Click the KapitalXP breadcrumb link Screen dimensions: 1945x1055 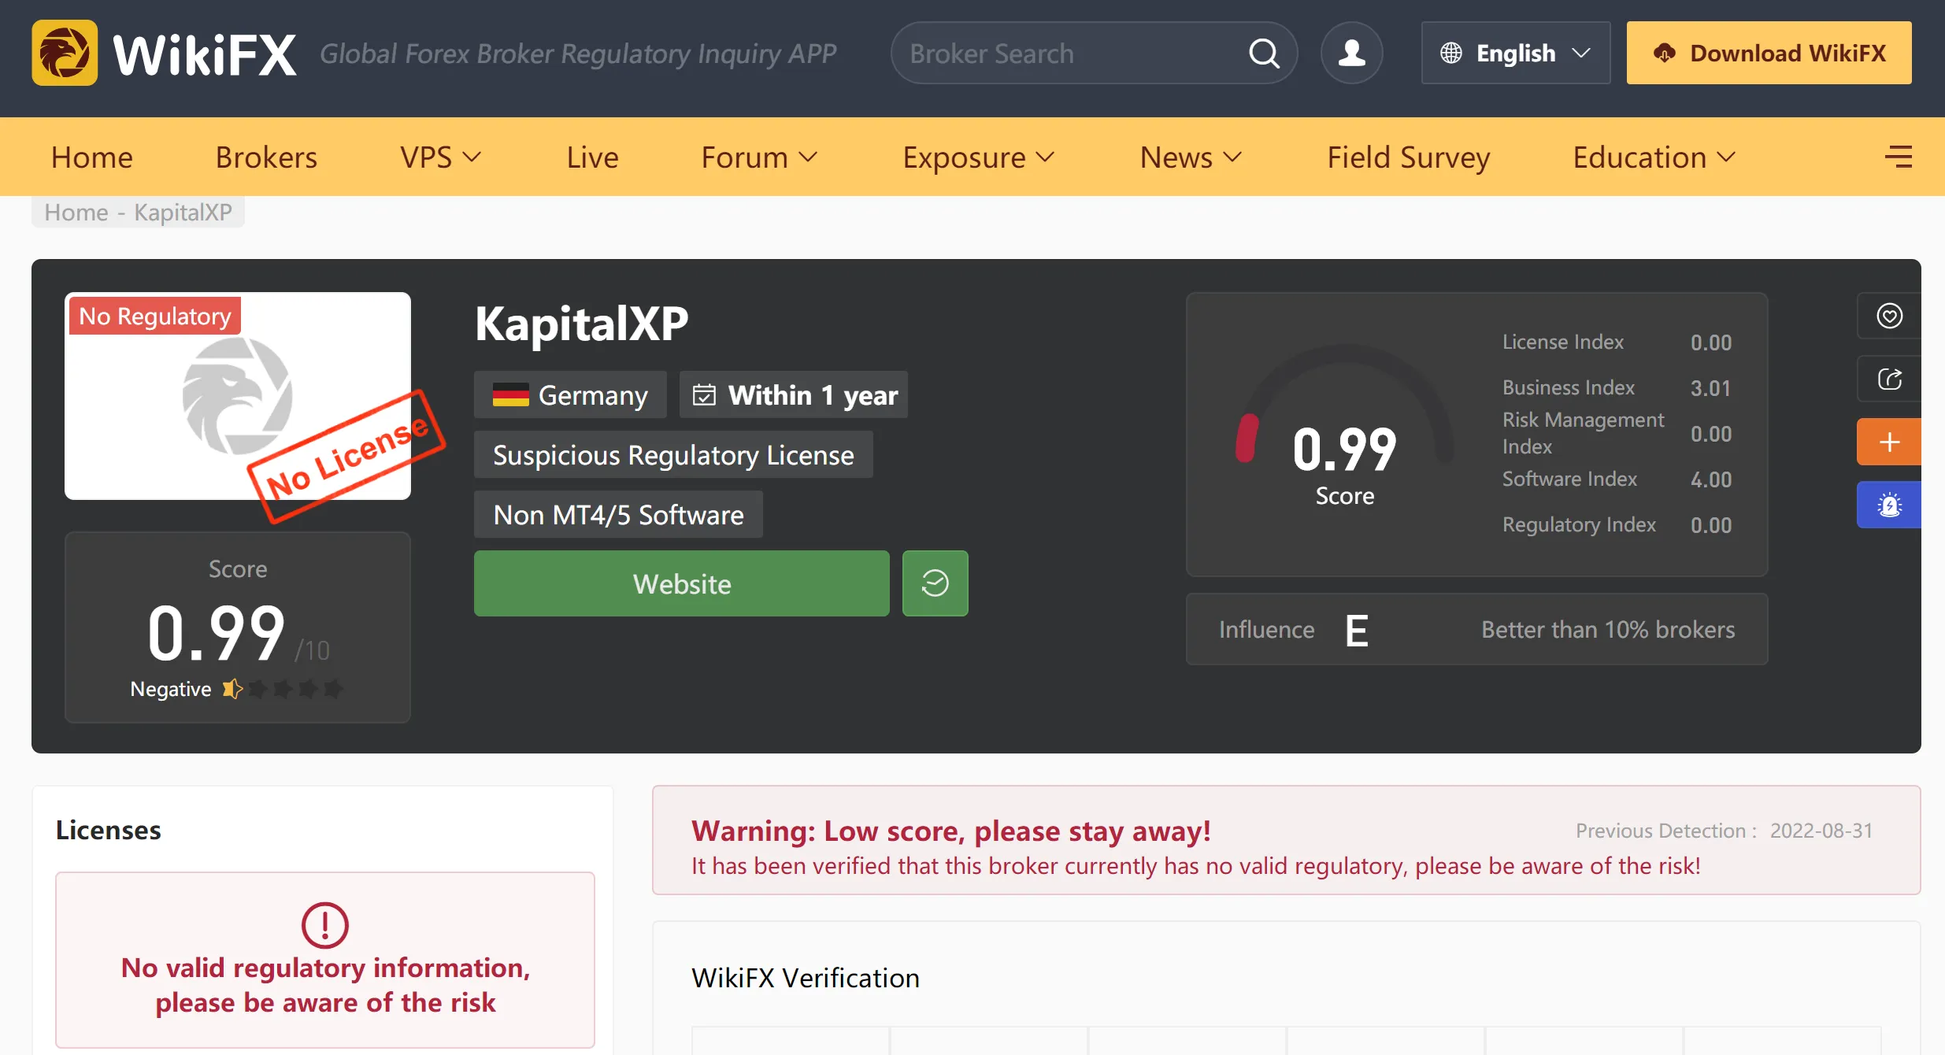click(x=183, y=212)
